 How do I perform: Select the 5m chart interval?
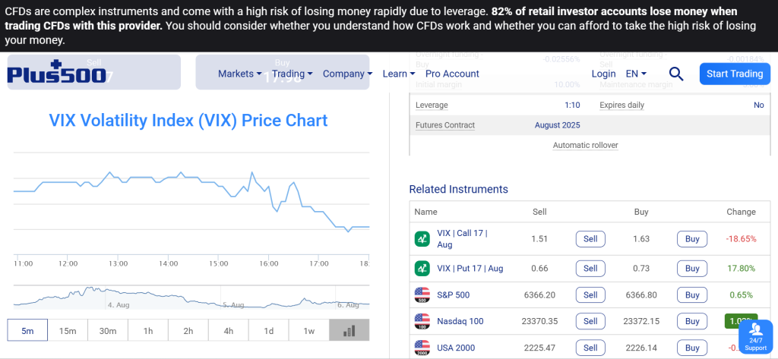tap(27, 331)
